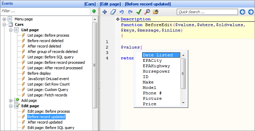Open List page: Before SQL query event
The image size is (255, 131).
pos(51,57)
